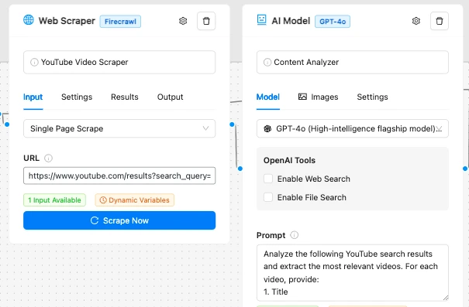Switch to the Images tab
This screenshot has width=469, height=307.
point(319,97)
